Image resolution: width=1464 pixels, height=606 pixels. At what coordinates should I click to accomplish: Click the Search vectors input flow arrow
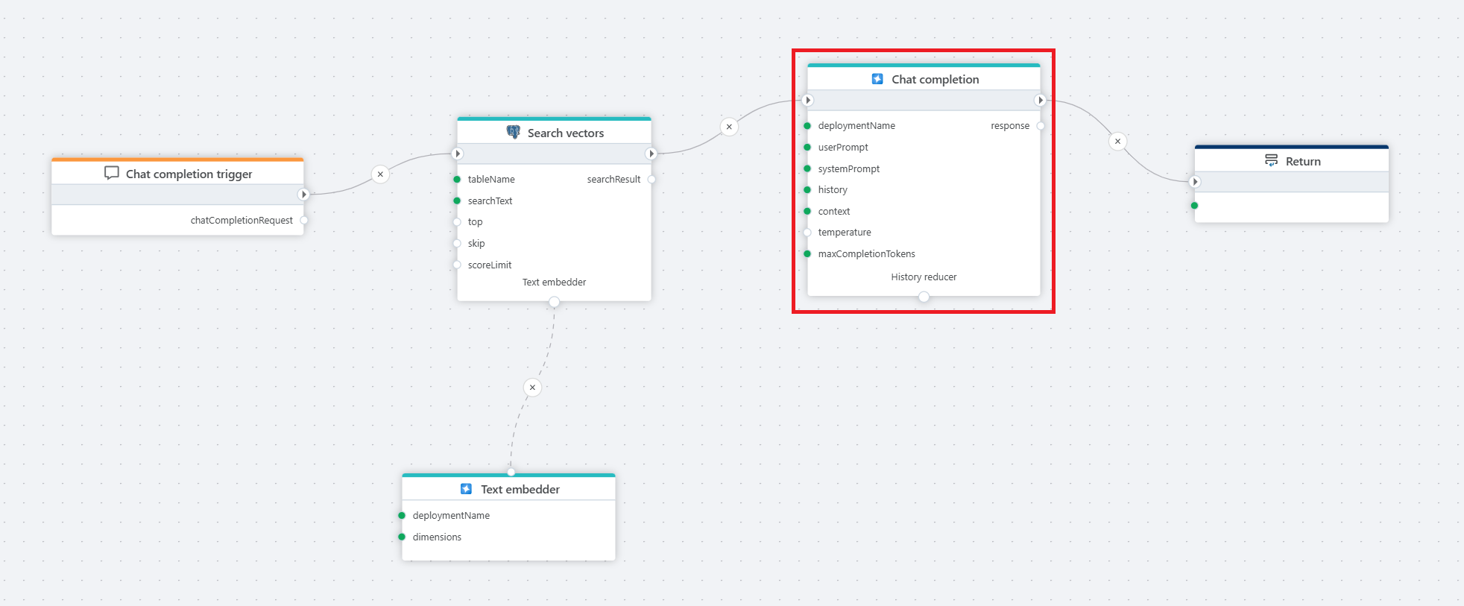(x=458, y=154)
